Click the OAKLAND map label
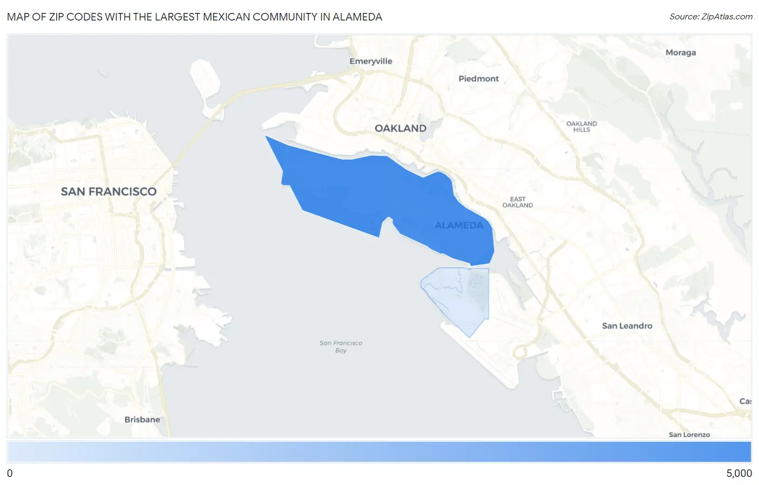The width and height of the screenshot is (759, 485). point(401,128)
